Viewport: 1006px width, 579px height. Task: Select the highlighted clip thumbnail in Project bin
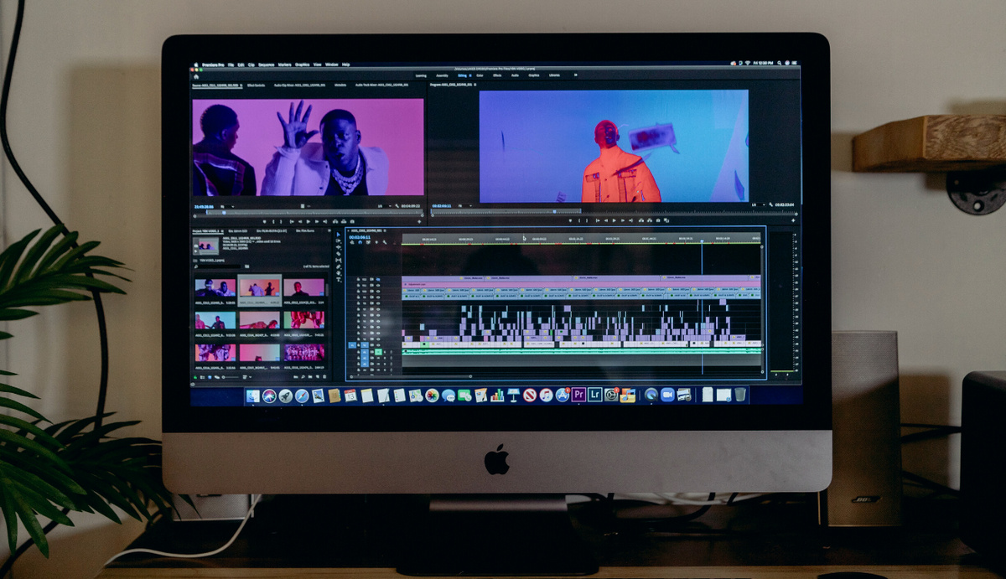click(x=259, y=289)
